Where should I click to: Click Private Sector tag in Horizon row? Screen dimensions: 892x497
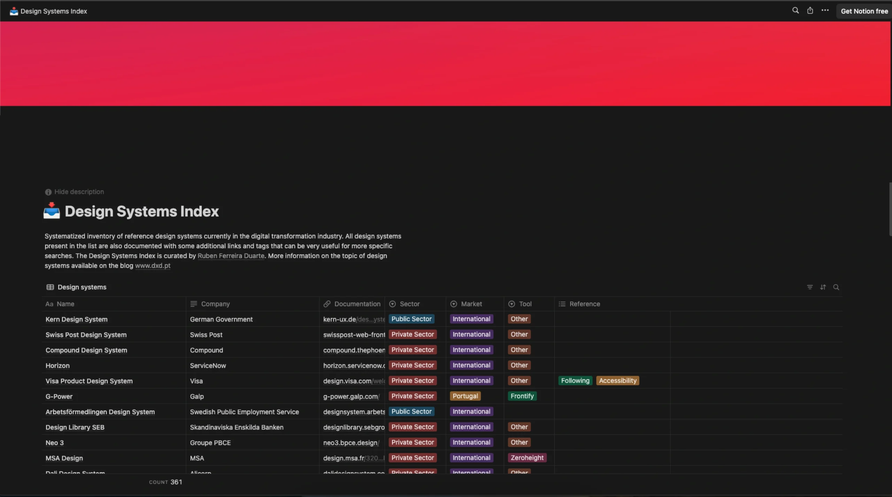point(413,365)
